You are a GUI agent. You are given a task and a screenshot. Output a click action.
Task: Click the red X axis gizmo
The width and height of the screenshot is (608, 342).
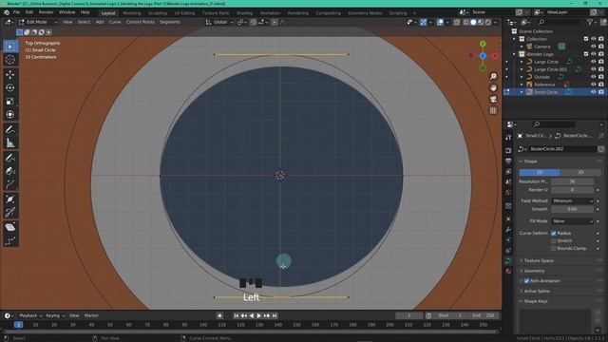tap(495, 56)
